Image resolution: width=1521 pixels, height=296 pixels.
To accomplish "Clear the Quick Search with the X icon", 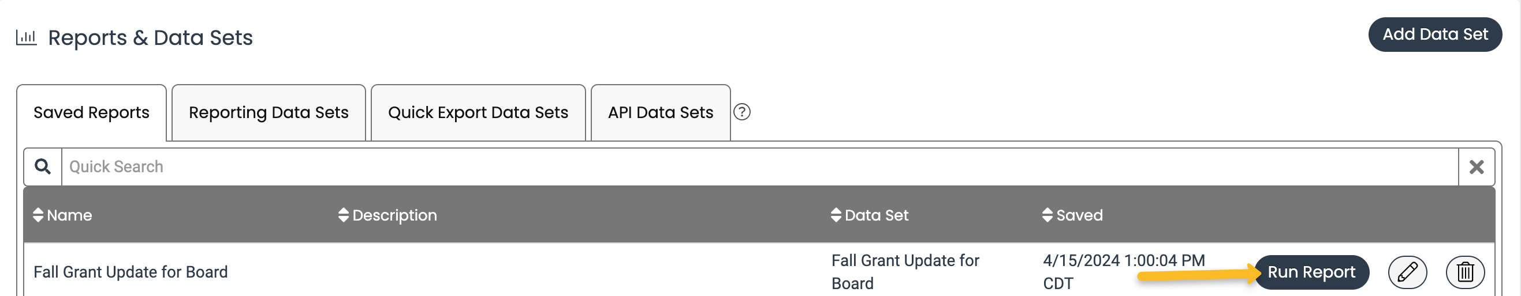I will (1476, 167).
